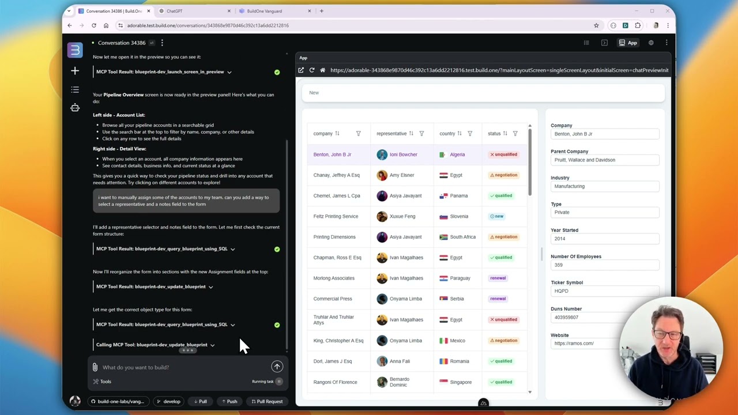Sort the country column

(x=460, y=134)
